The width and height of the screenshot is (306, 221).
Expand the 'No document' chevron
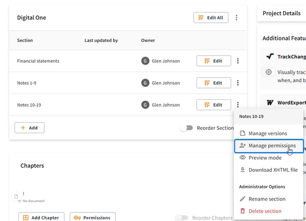(x=20, y=201)
